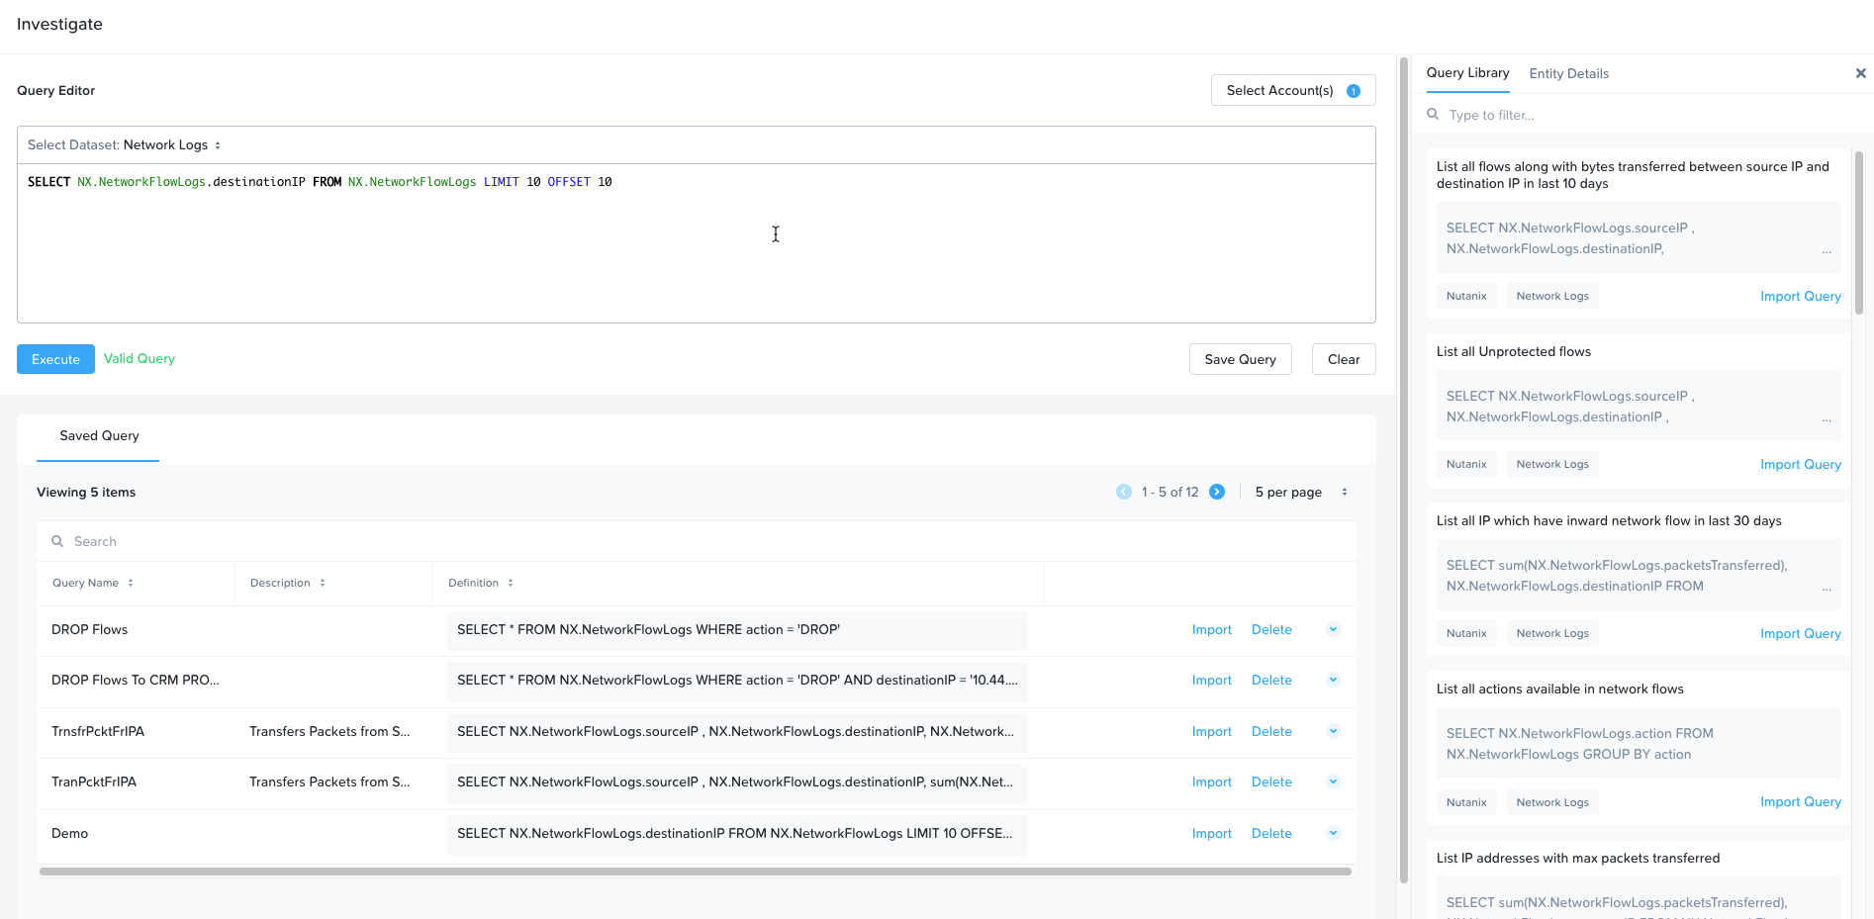Open the 5 per page dropdown
Viewport: 1874px width, 919px height.
(x=1300, y=492)
